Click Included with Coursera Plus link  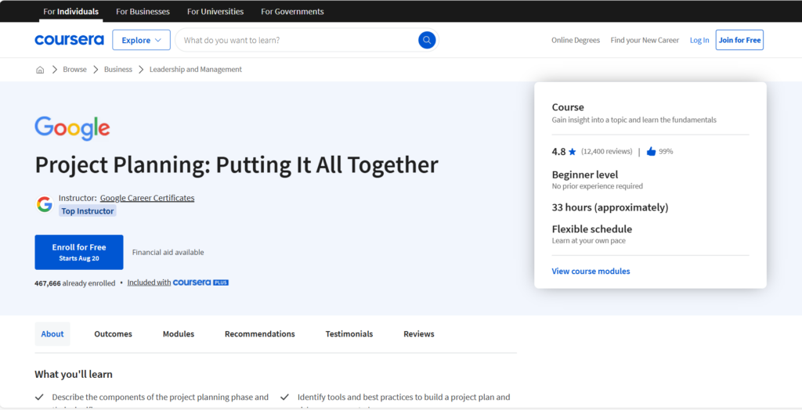tap(178, 282)
